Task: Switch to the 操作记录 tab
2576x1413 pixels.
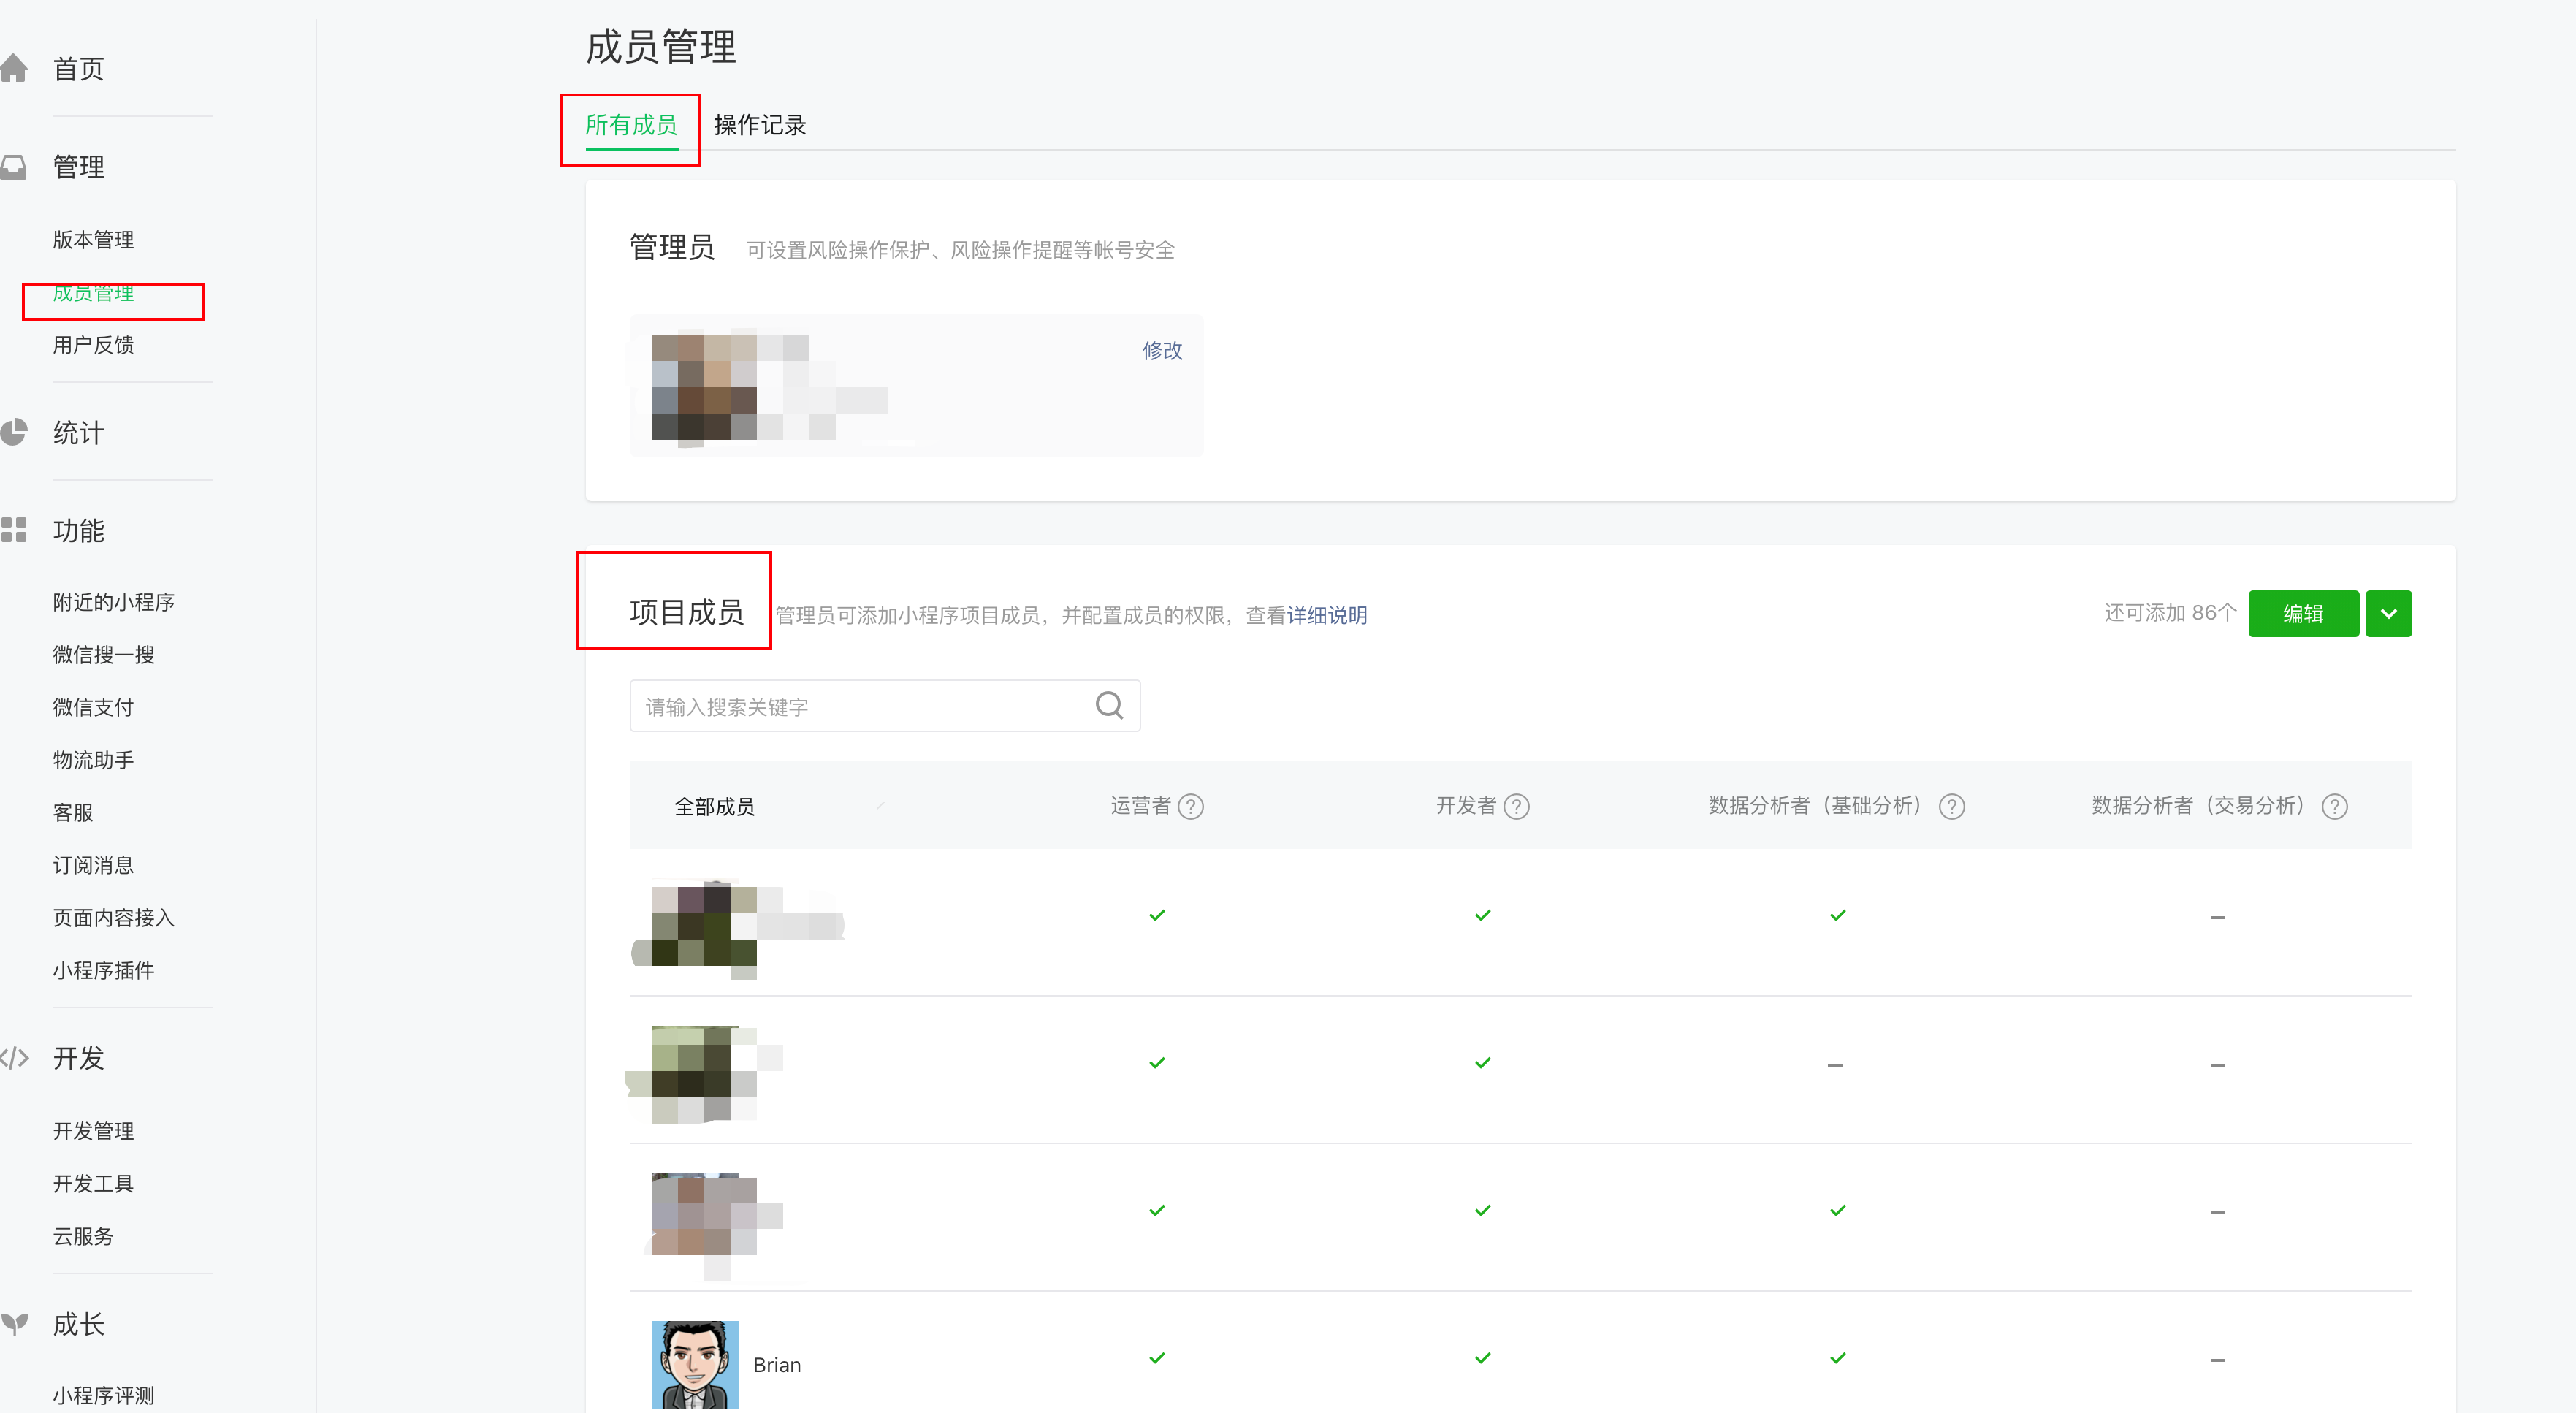Action: [x=760, y=125]
